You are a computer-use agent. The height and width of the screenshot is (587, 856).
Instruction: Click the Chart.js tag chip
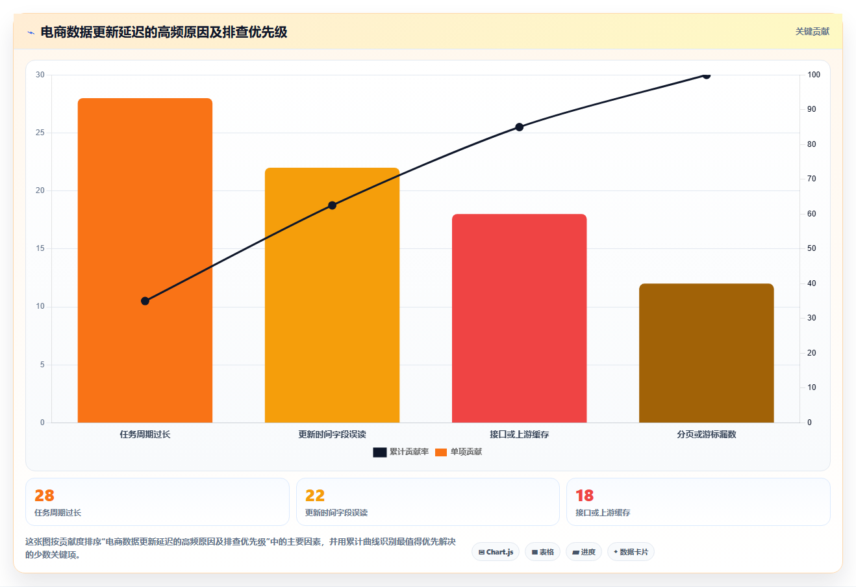point(496,552)
